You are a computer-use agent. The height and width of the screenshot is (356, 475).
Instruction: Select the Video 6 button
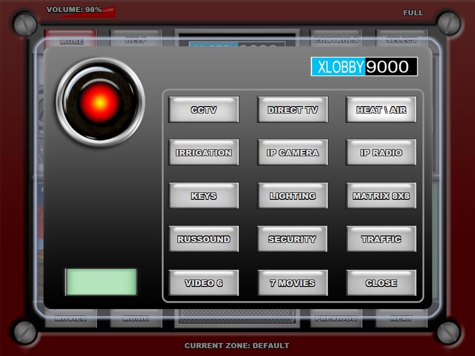click(x=204, y=283)
